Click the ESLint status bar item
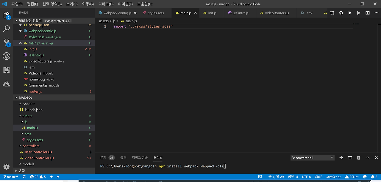The width and height of the screenshot is (381, 182). 352,177
